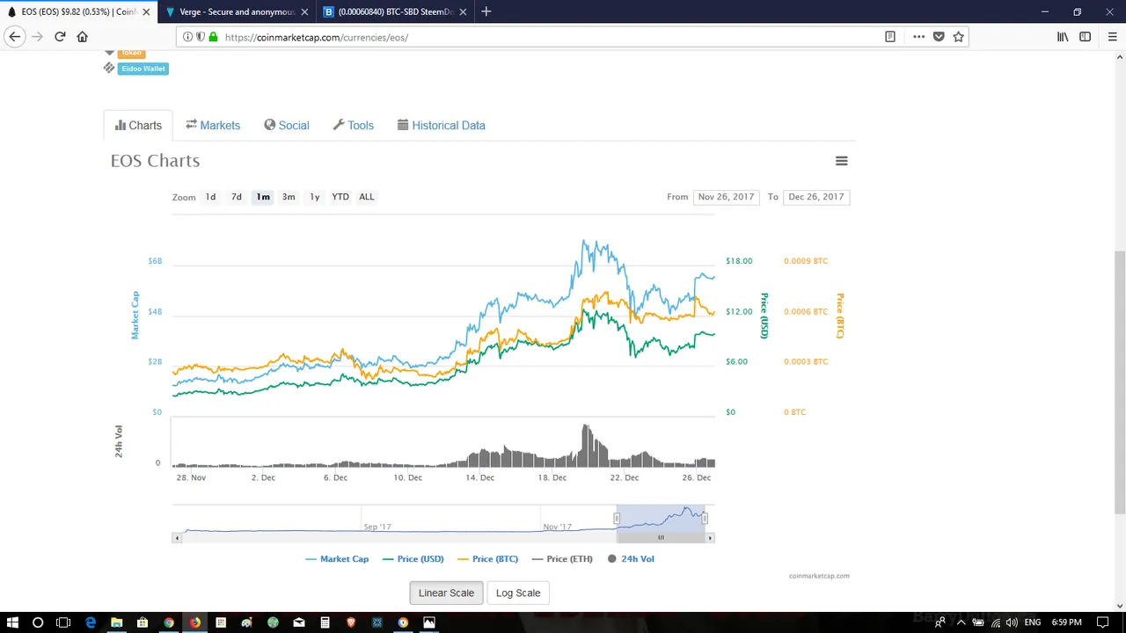
Task: Open Task View on taskbar
Action: [x=63, y=622]
